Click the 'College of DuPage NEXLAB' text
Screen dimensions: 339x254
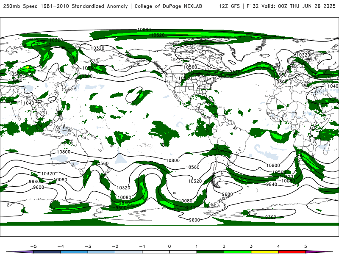coord(168,6)
